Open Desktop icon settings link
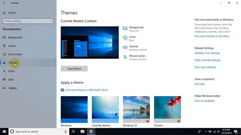Screen dimensions: 241x135 [x=207, y=53]
